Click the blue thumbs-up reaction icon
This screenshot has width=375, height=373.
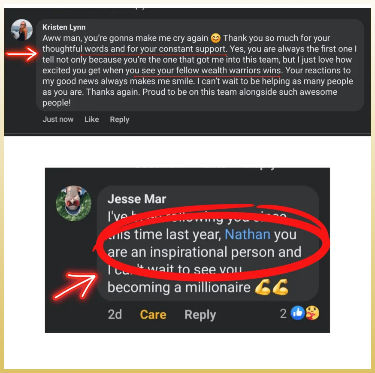[297, 313]
